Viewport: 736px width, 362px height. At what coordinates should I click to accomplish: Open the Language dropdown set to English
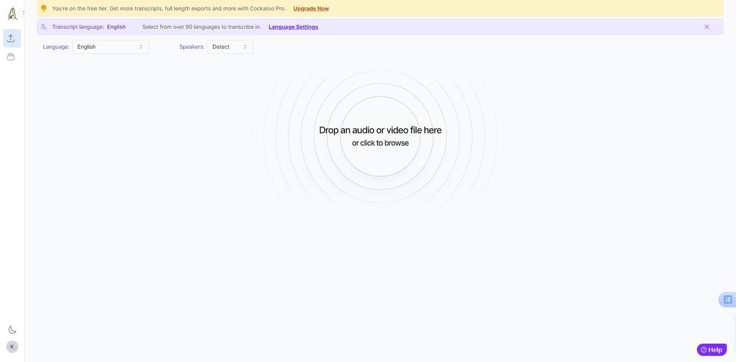click(110, 47)
